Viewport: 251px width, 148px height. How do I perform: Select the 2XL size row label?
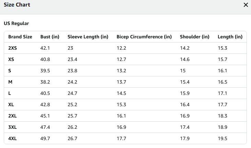click(12, 116)
